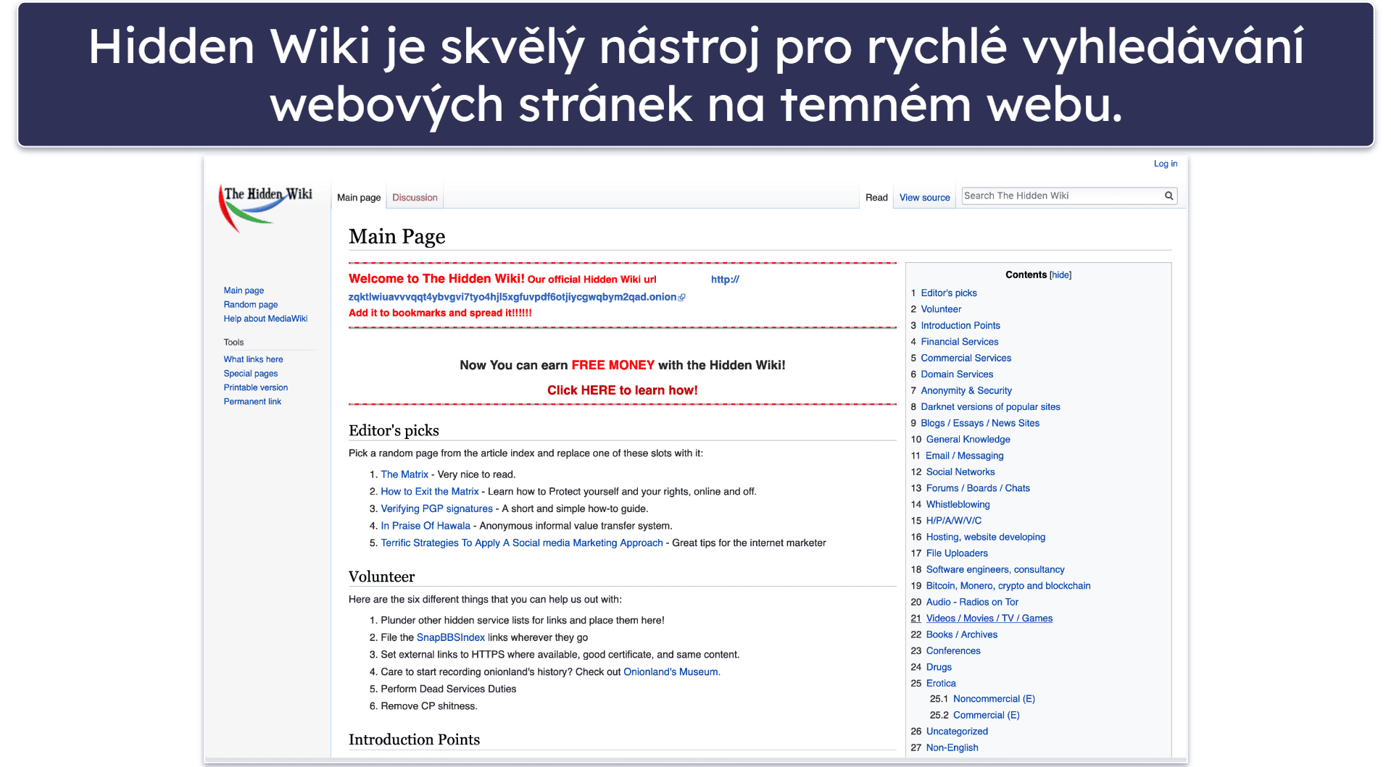This screenshot has height=767, width=1391.
Task: Switch to the Discussion tab
Action: [x=415, y=198]
